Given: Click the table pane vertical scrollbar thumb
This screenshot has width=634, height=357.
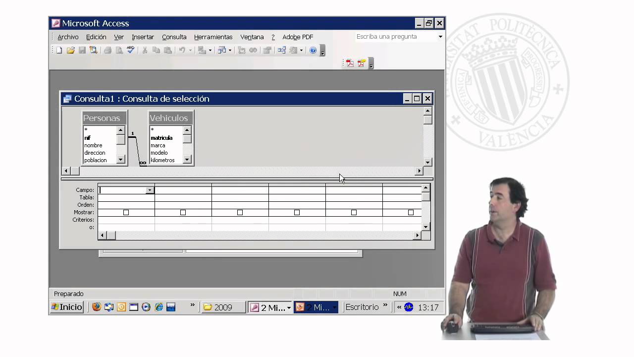Looking at the screenshot, I should point(428,120).
